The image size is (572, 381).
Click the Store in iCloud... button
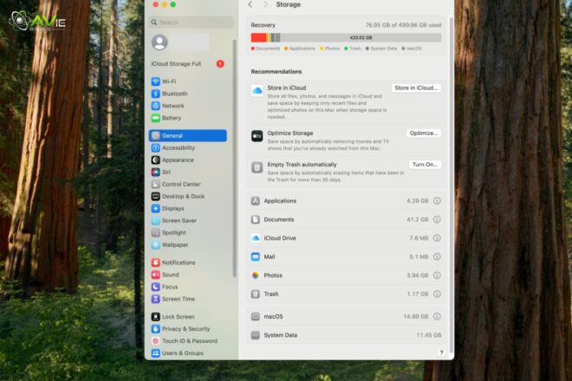(416, 87)
